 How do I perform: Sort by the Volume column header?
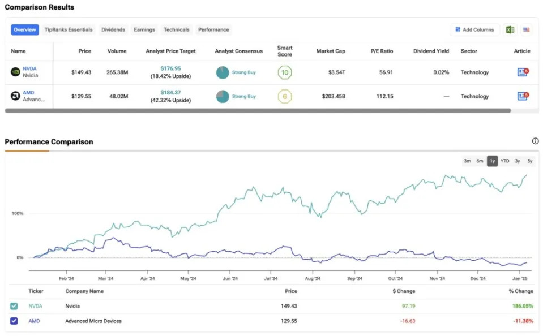(117, 51)
